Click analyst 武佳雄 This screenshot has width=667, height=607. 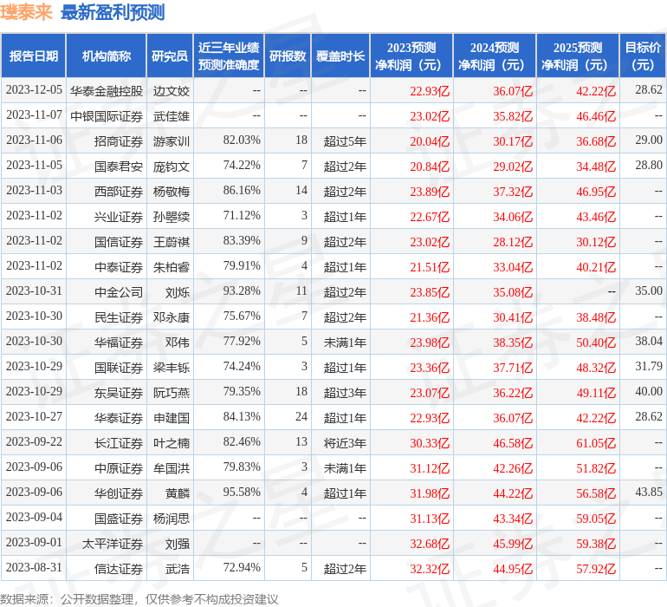coord(172,116)
